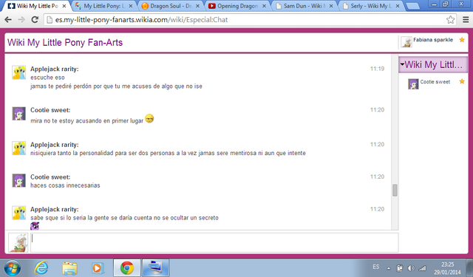Bookmark this page with the star icon
This screenshot has width=473, height=277.
coord(450,20)
